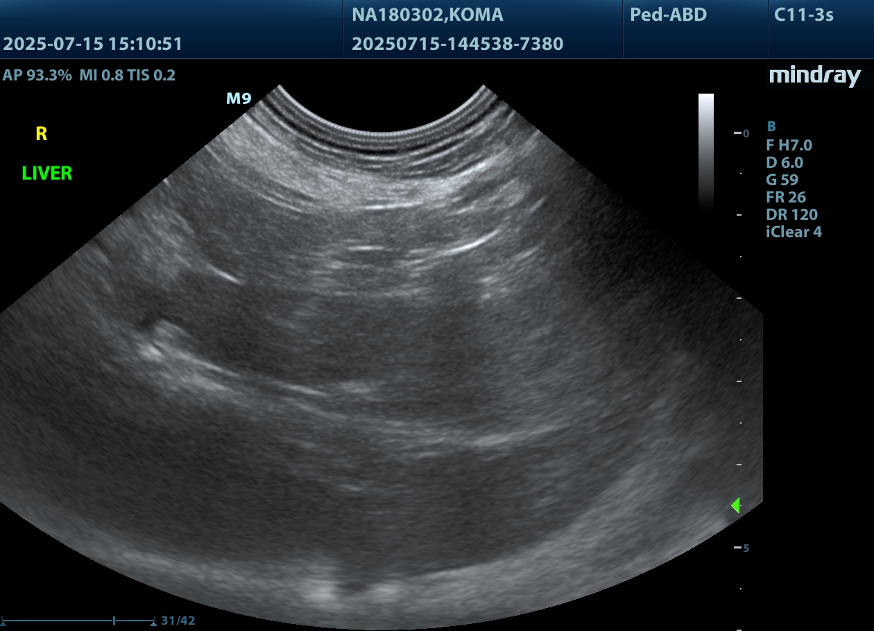This screenshot has width=874, height=631.
Task: Click the B mode indicator label
Action: [771, 126]
